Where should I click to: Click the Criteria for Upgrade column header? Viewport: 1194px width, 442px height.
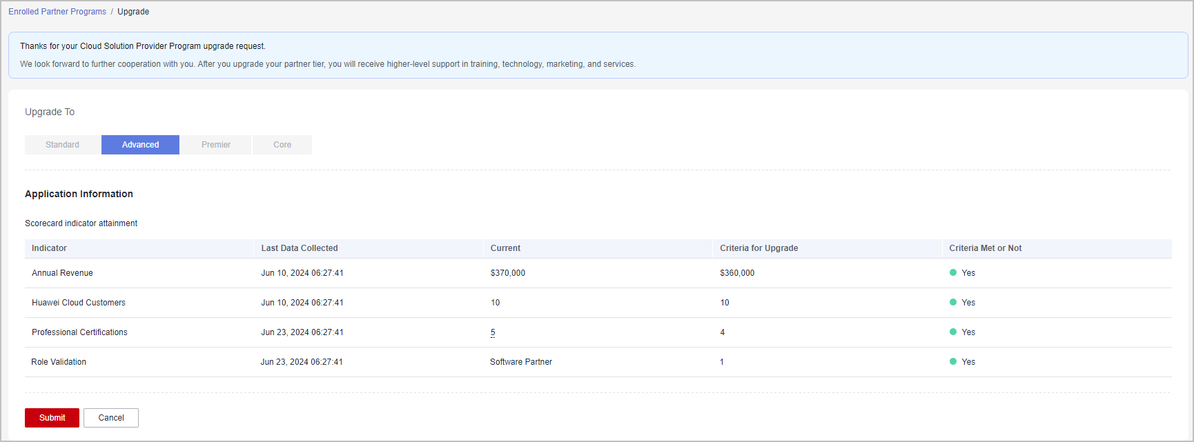pyautogui.click(x=759, y=248)
